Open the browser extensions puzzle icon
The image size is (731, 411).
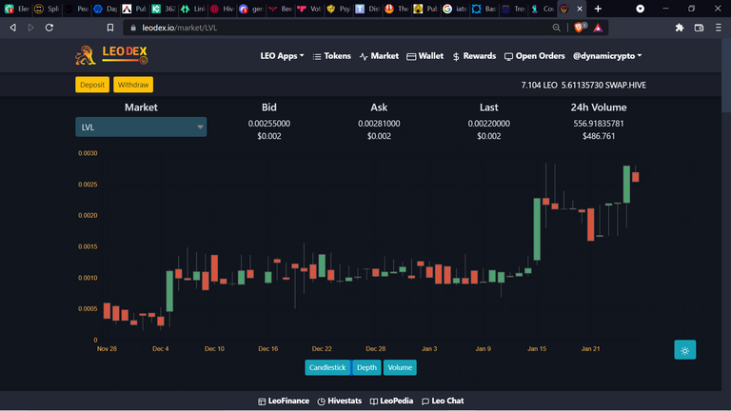click(x=680, y=28)
